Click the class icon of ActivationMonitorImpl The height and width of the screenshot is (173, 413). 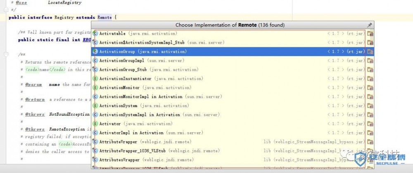[x=95, y=97]
